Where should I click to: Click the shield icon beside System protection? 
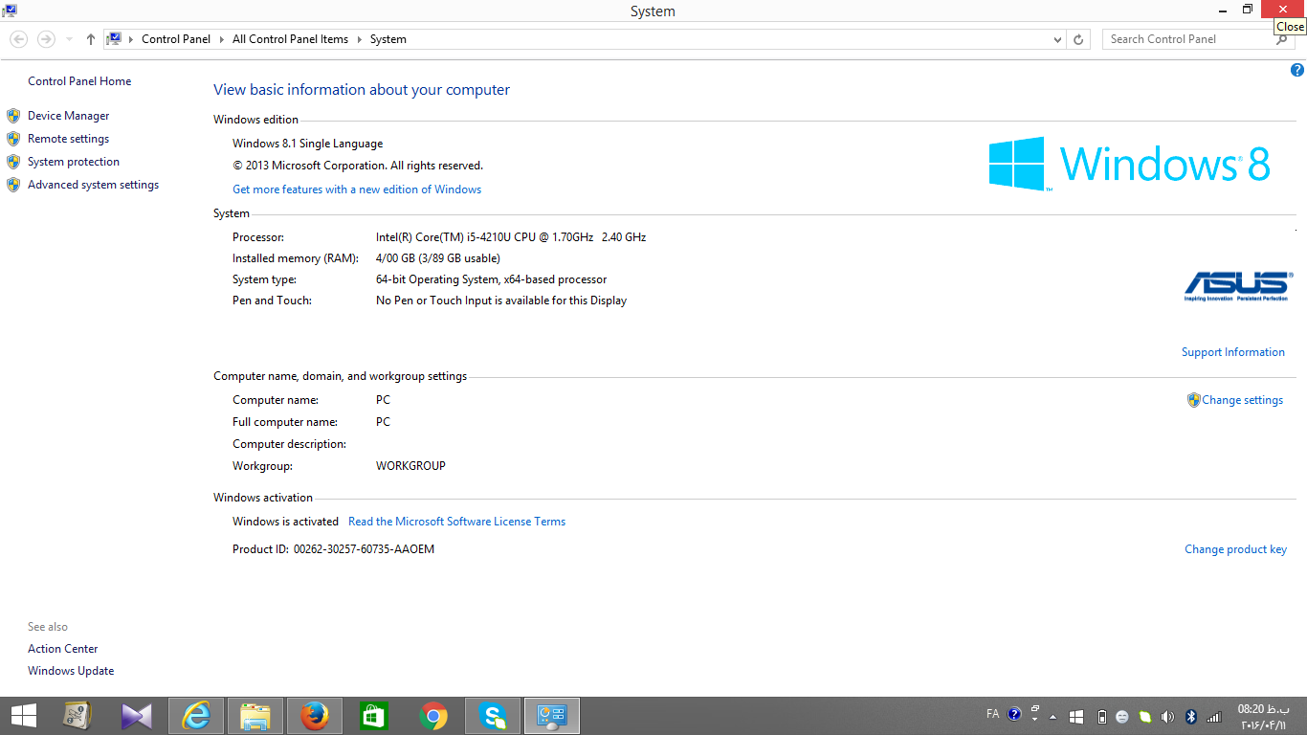pos(13,162)
